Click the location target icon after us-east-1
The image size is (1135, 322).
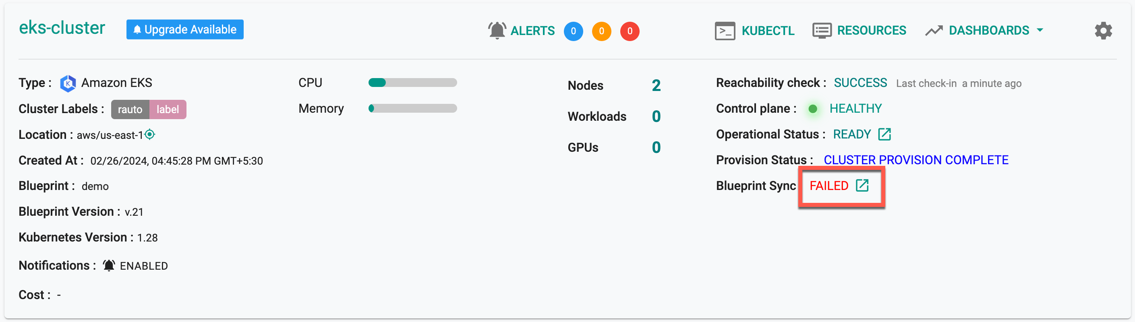(x=150, y=134)
